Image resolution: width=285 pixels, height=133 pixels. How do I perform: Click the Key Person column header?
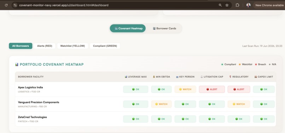[x=185, y=77]
